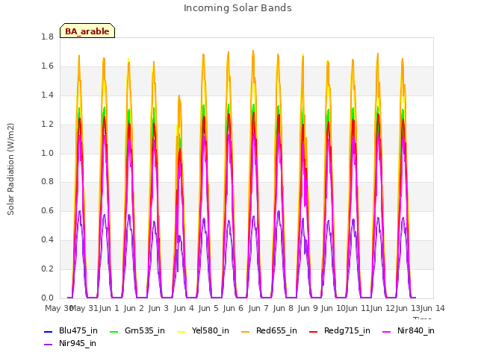Click the Blu475_in legend color marker
This screenshot has width=478, height=358.
48,331
